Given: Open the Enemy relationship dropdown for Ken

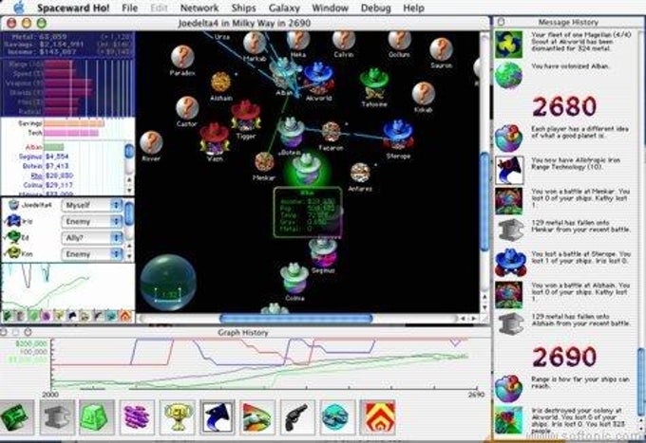Looking at the screenshot, I should tap(92, 254).
